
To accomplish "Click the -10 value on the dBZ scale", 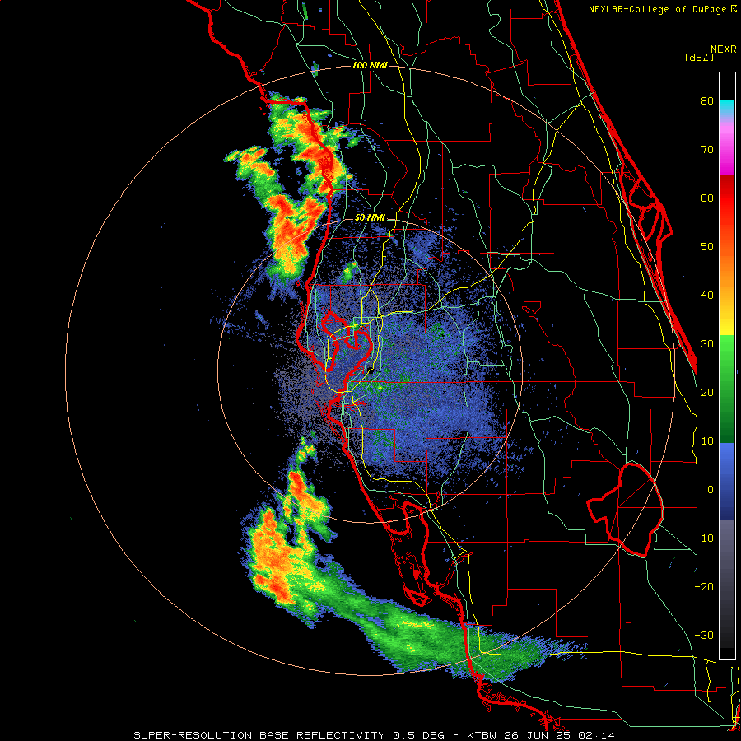I will coord(704,538).
